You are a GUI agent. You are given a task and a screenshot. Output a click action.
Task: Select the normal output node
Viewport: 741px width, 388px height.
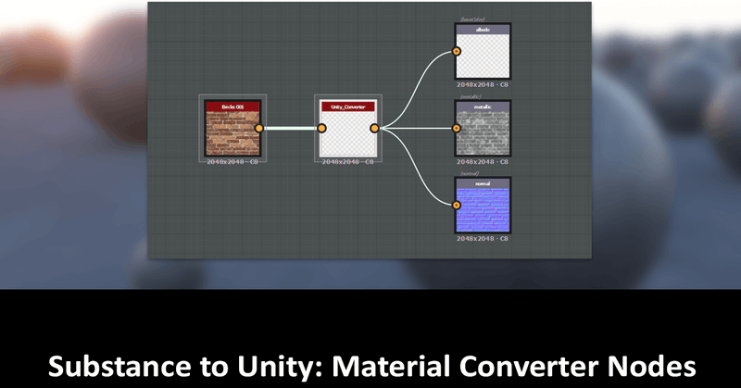pyautogui.click(x=483, y=205)
